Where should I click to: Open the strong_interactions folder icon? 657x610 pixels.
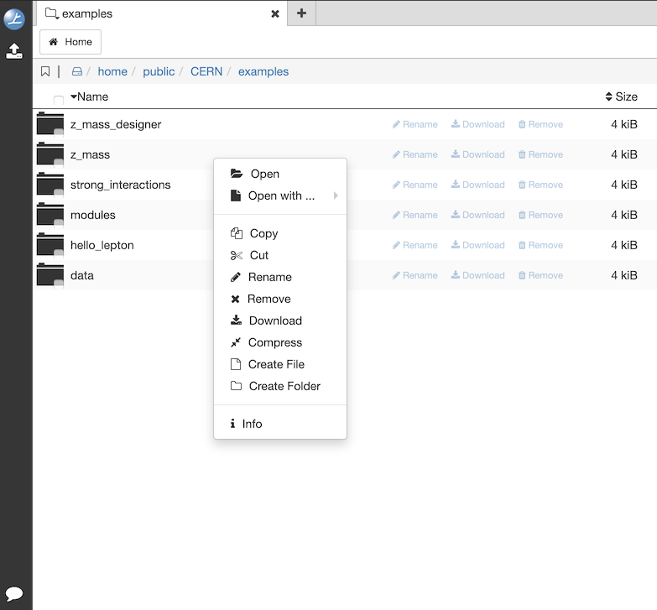pyautogui.click(x=50, y=185)
